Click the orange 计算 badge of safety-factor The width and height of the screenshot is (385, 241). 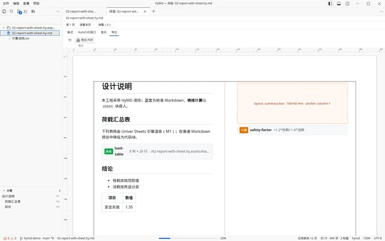pyautogui.click(x=244, y=130)
